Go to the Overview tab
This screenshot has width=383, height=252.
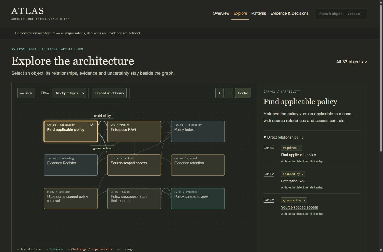tap(221, 13)
